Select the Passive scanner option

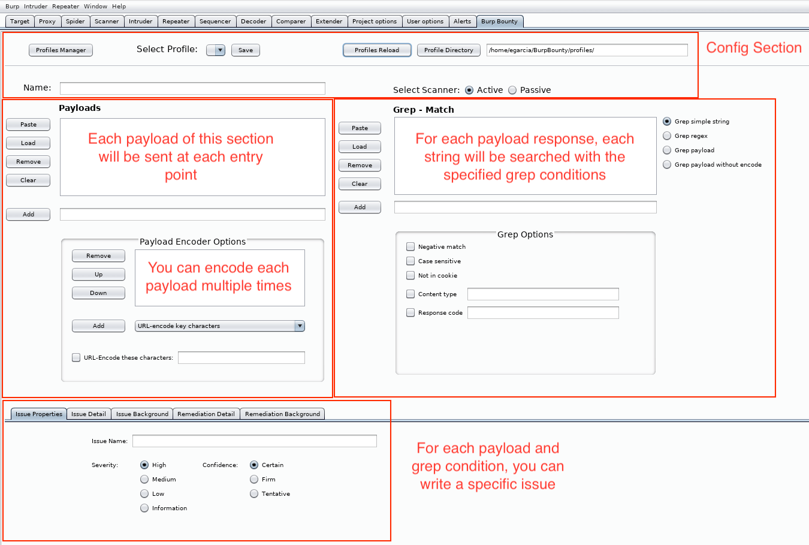coord(512,90)
